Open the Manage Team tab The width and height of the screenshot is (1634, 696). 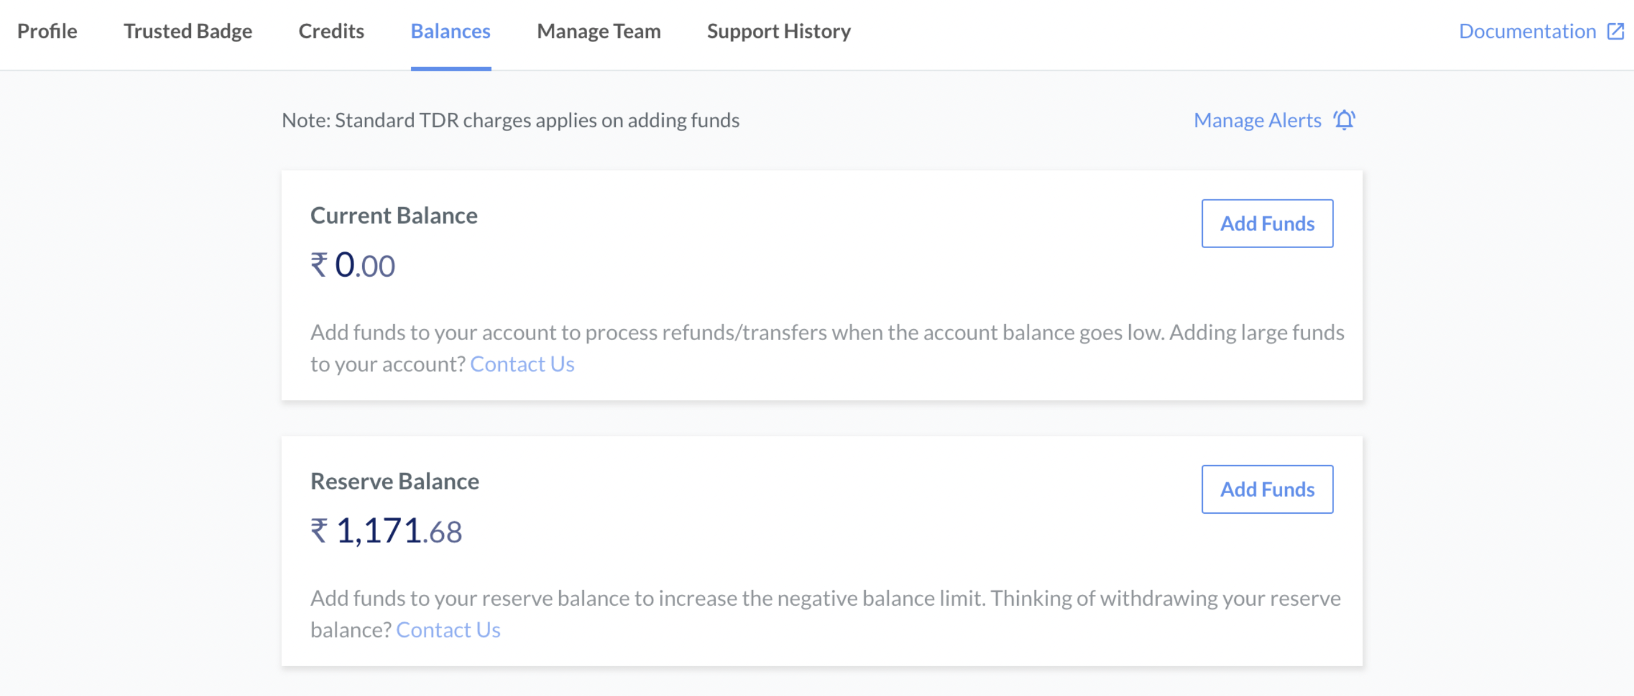pyautogui.click(x=598, y=31)
